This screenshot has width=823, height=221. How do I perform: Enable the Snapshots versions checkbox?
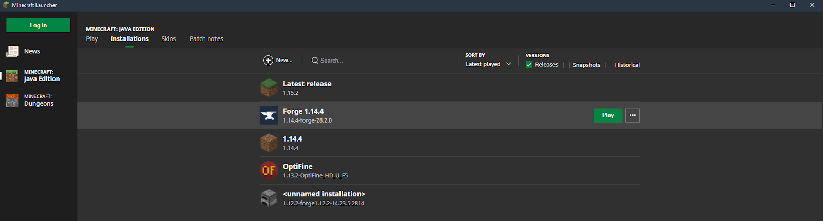coord(566,65)
